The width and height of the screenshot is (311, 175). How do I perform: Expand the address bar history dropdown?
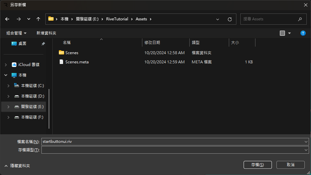point(218,19)
